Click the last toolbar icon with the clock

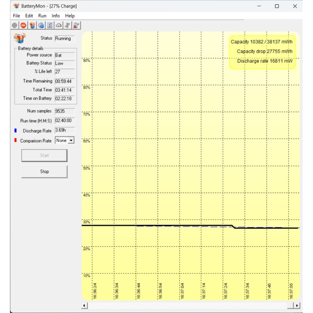point(76,25)
